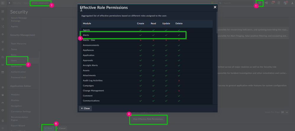This screenshot has height=131, width=295.
Task: Go to Password Vault in the sidebar
Action: pyautogui.click(x=19, y=77)
